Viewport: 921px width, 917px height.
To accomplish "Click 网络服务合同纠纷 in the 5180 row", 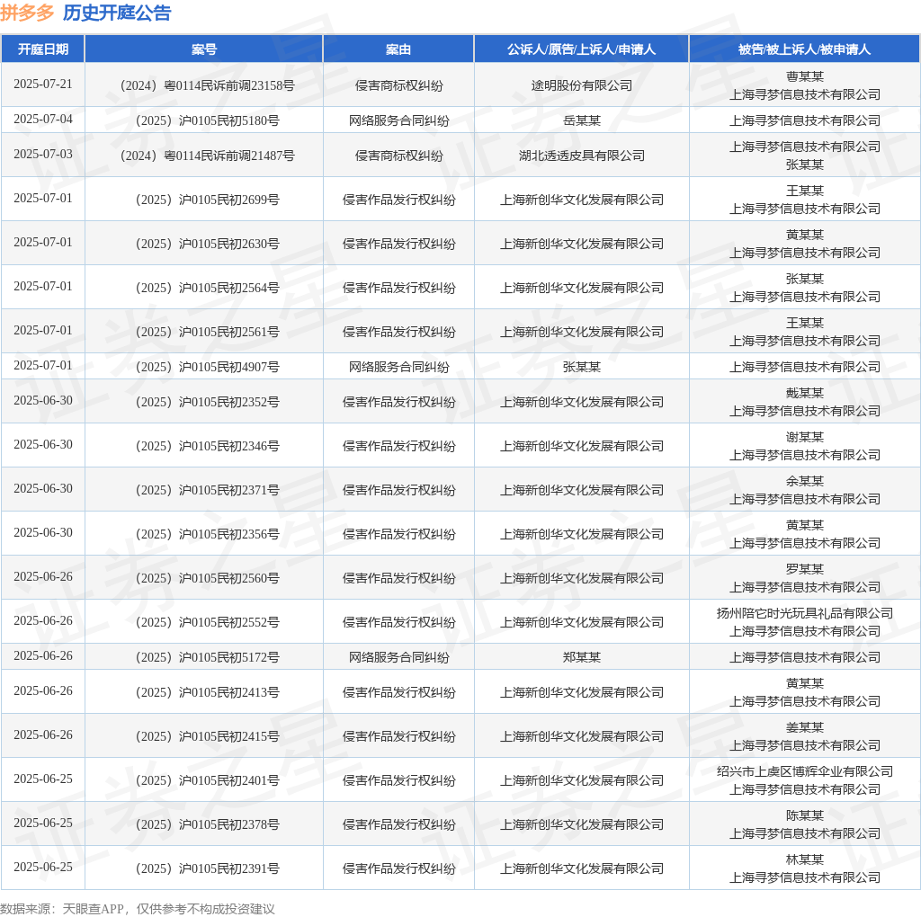I will (x=398, y=120).
